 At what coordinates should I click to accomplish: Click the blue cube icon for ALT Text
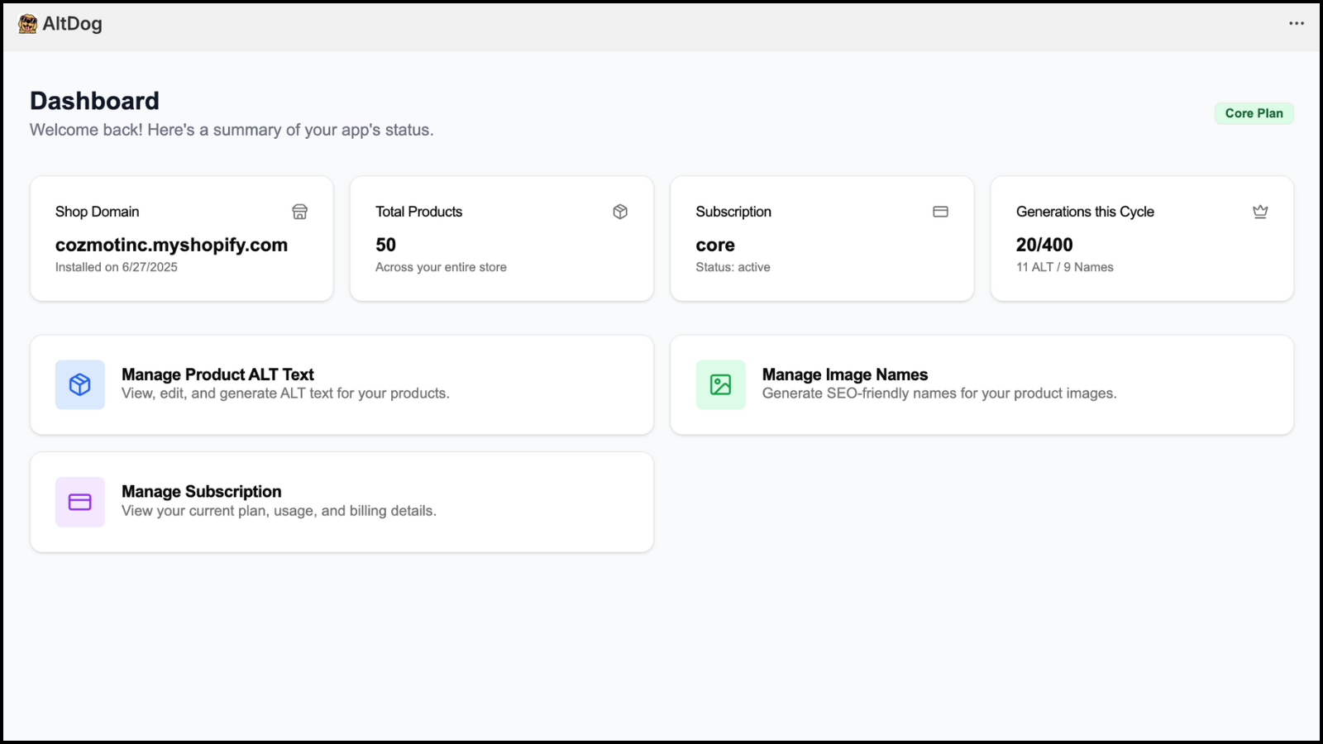80,384
